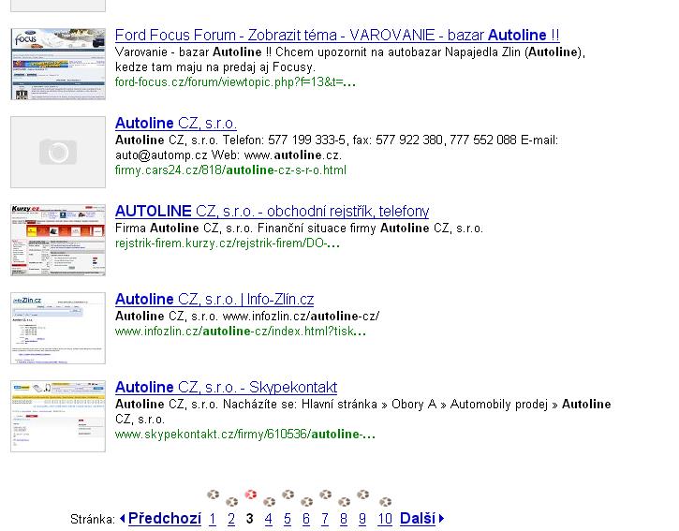Open Ford Focus Forum VAROVANIE result link
This screenshot has width=679, height=531.
(337, 36)
